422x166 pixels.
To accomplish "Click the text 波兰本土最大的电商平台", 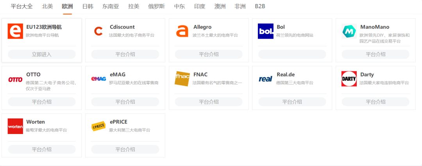I will (215, 35).
